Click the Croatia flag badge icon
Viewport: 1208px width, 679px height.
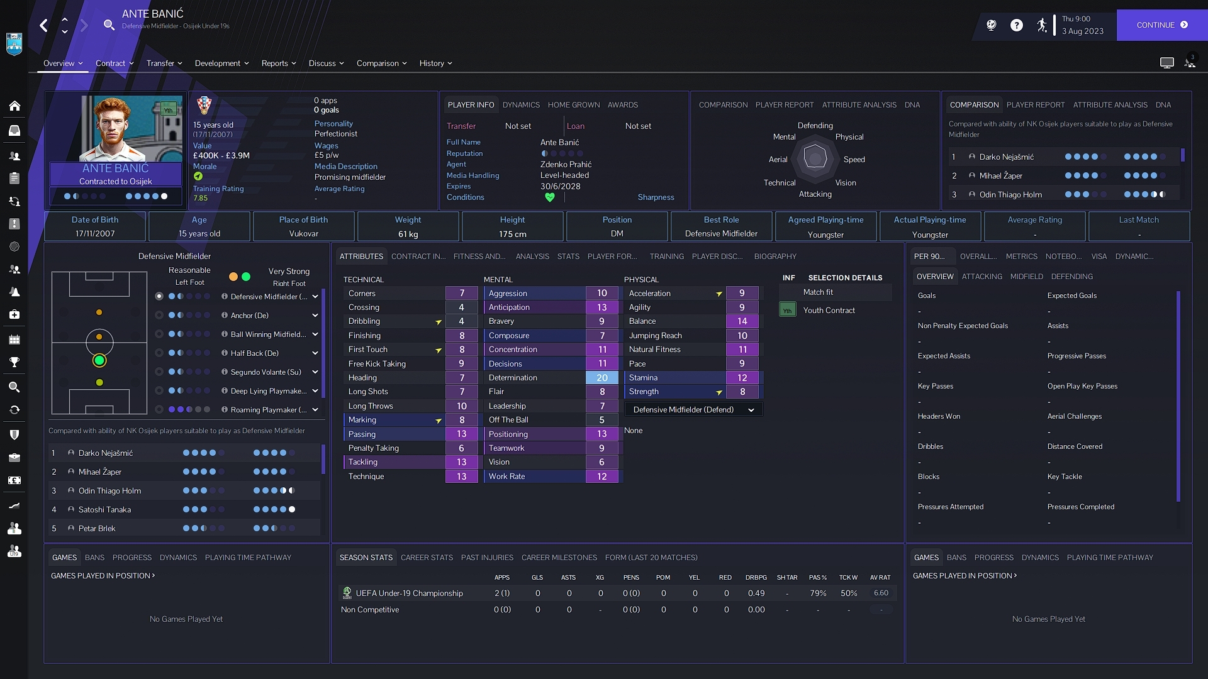pyautogui.click(x=204, y=105)
